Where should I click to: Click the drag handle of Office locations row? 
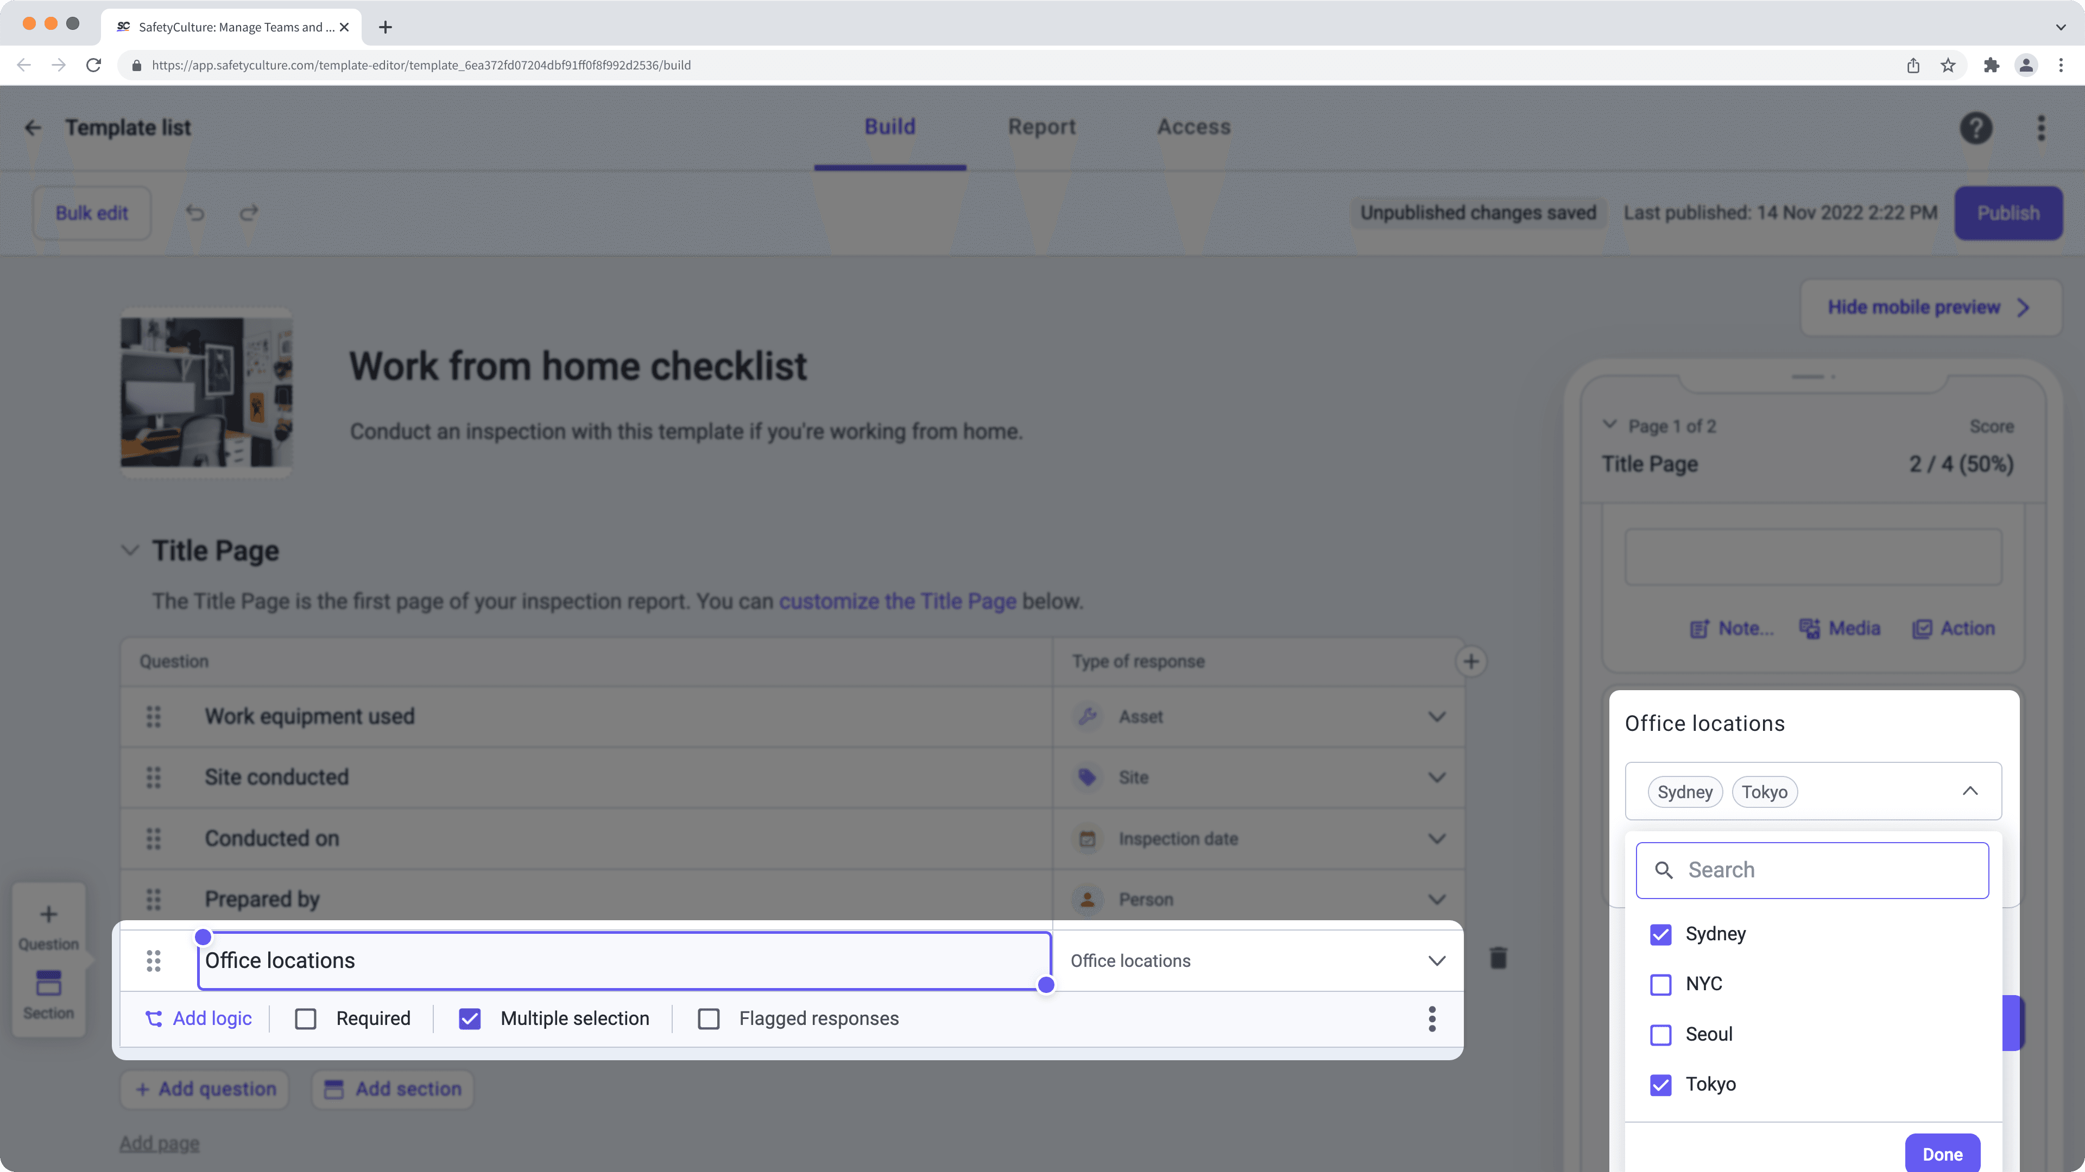coord(154,960)
